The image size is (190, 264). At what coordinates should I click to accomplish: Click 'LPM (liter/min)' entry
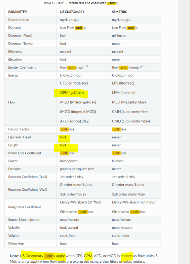pos(124,93)
